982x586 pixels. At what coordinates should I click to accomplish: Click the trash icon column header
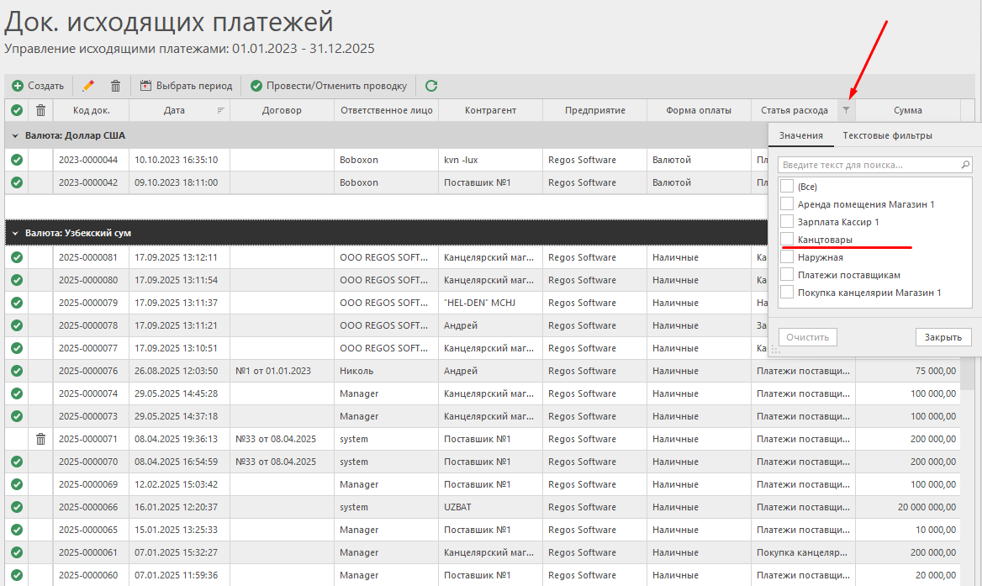40,110
